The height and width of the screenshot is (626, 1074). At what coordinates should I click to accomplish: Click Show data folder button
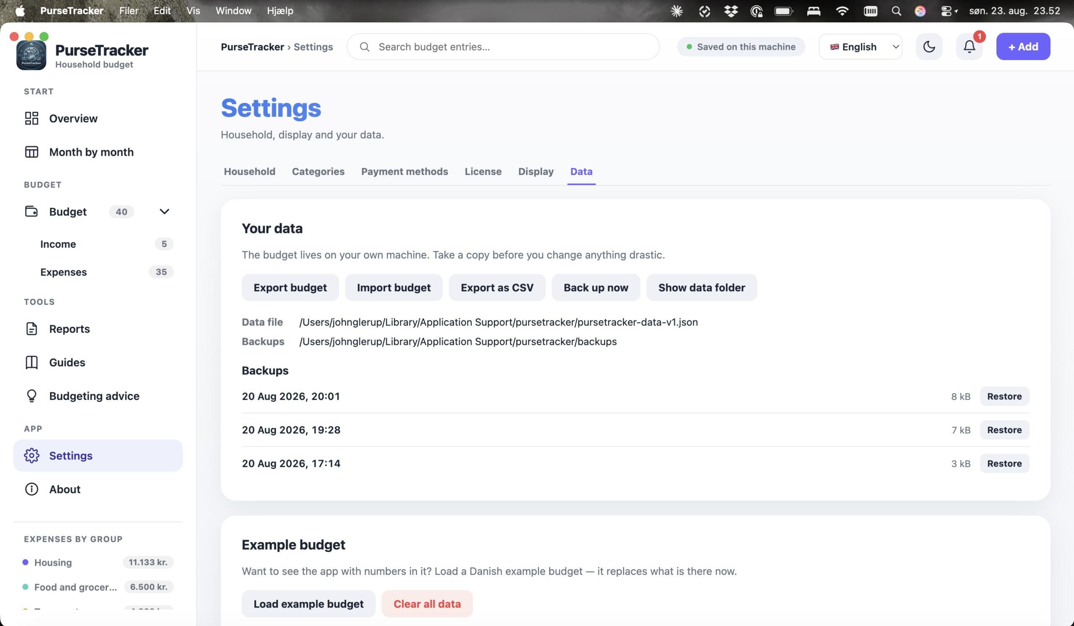click(701, 288)
